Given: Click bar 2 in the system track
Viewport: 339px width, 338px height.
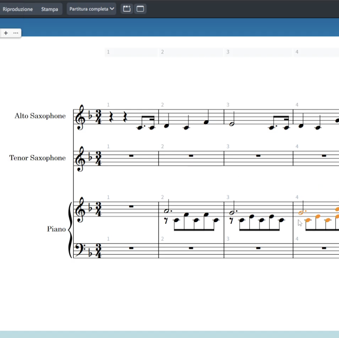Looking at the screenshot, I should 191,52.
